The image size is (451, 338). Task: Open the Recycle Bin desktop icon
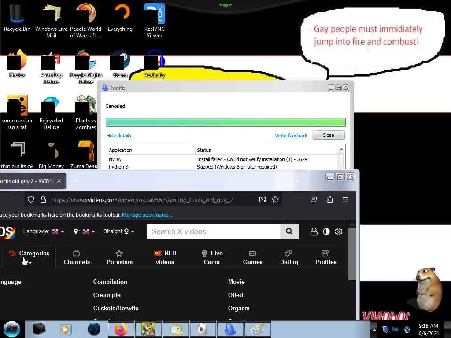[17, 17]
